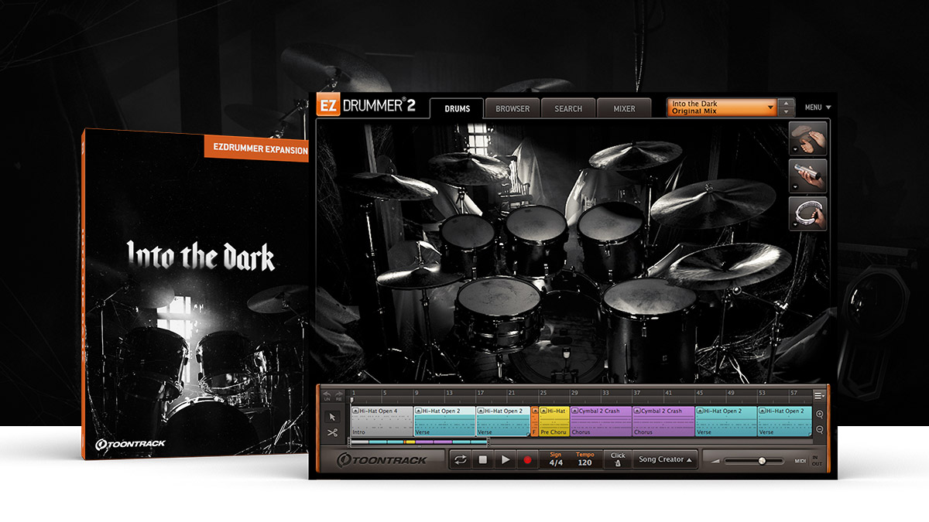Viewport: 929px width, 522px height.
Task: Expand the shaker instrument arrow
Action: pyautogui.click(x=796, y=187)
